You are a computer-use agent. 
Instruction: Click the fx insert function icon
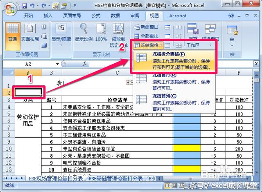[85, 64]
